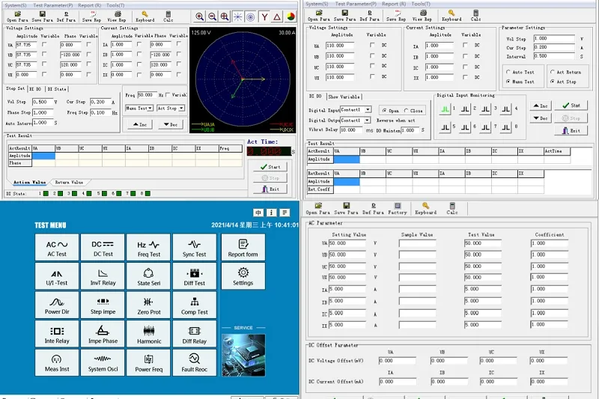Open the Settings gear tile
This screenshot has height=399, width=599.
[243, 275]
